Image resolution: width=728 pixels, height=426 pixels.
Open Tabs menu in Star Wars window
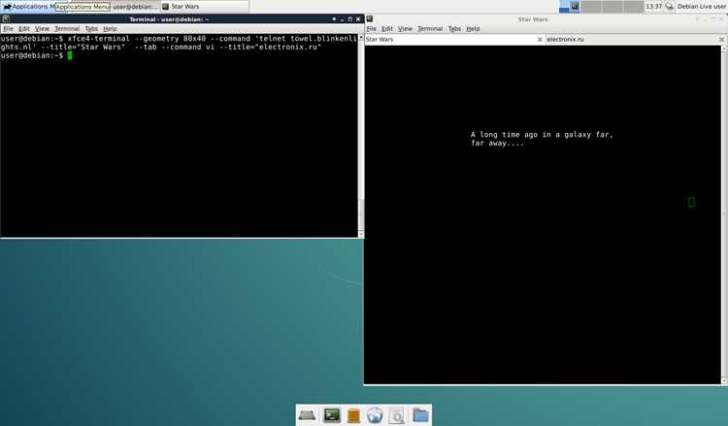[x=454, y=29]
